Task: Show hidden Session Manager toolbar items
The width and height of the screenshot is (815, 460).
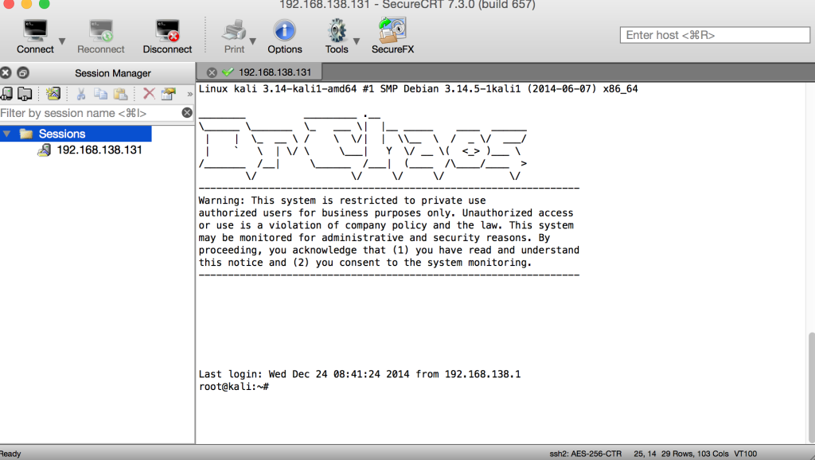Action: [x=189, y=94]
